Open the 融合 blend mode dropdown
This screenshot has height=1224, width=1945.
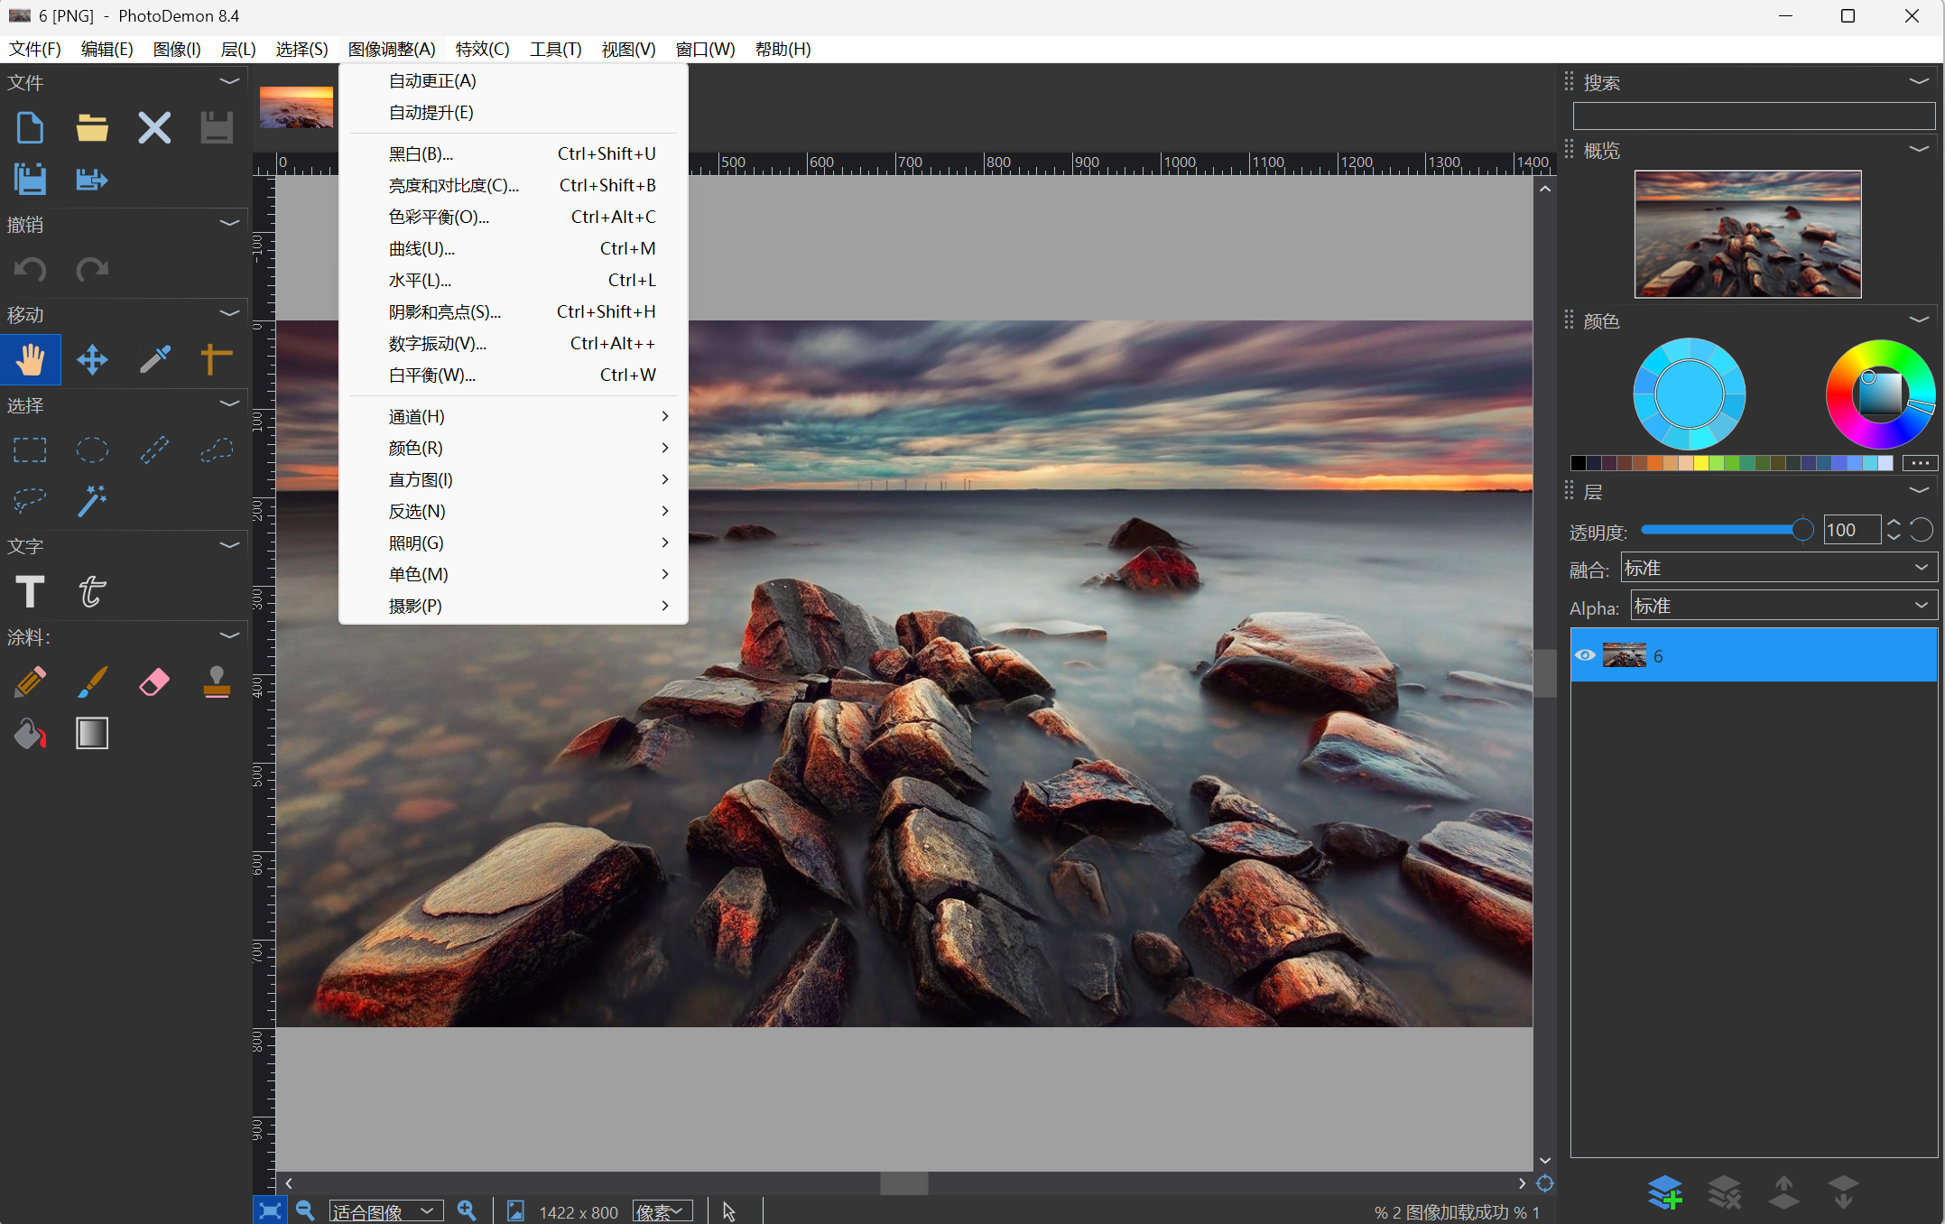click(x=1778, y=568)
